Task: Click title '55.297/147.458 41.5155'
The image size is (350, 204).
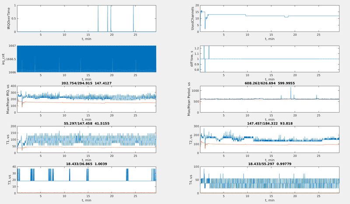Action: click(x=87, y=123)
